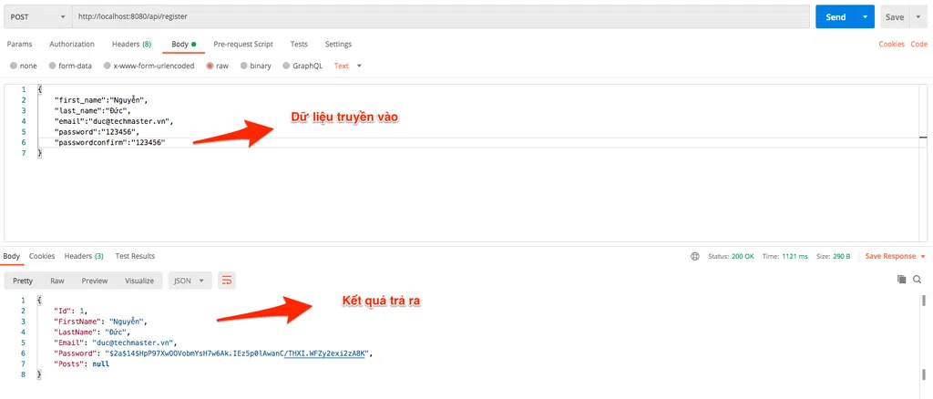Viewport: 933px width, 399px height.
Task: Open the Save Response dropdown
Action: (896, 256)
